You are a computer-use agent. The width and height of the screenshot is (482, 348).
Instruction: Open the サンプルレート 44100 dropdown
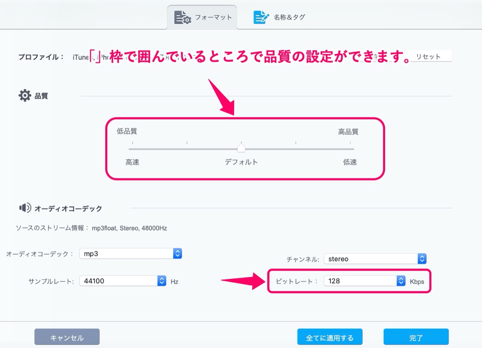pyautogui.click(x=123, y=281)
